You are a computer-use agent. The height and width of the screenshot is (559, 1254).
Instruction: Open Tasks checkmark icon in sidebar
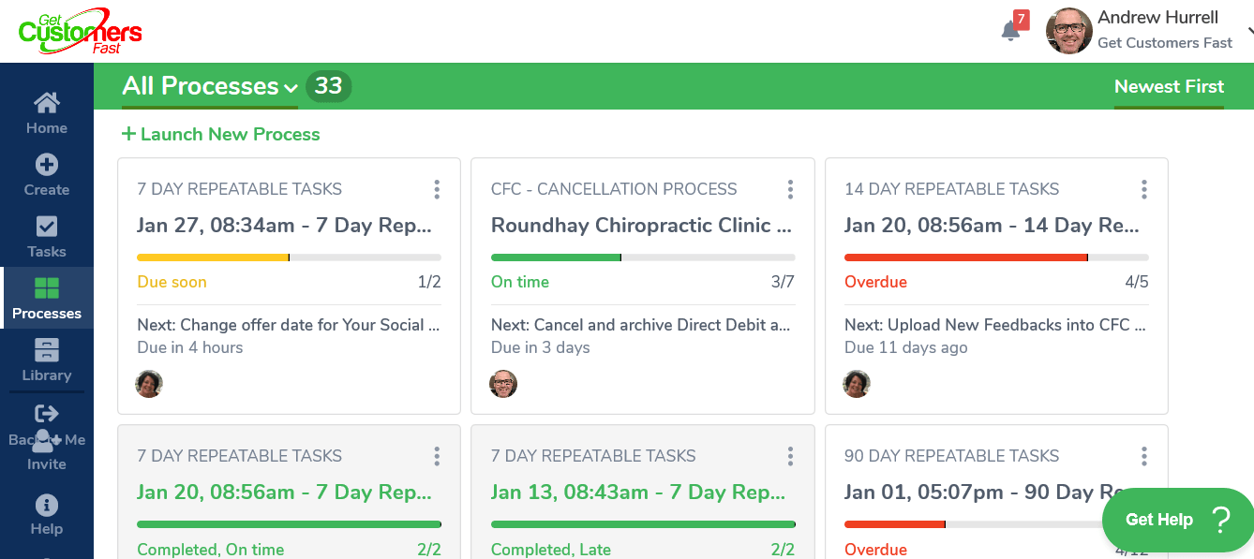[47, 227]
